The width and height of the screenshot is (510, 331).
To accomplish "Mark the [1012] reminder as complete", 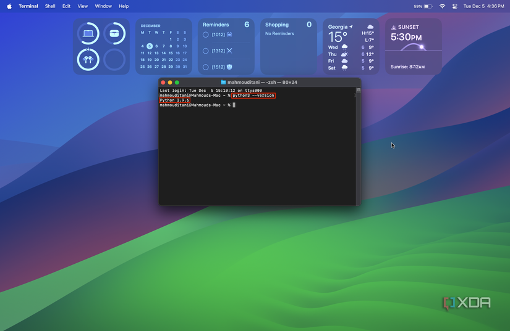I will point(206,35).
